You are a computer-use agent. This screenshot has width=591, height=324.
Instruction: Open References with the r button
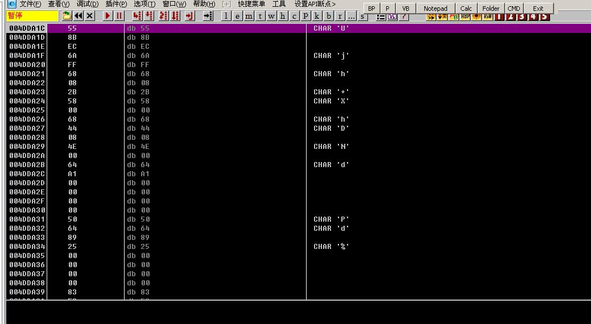point(340,16)
